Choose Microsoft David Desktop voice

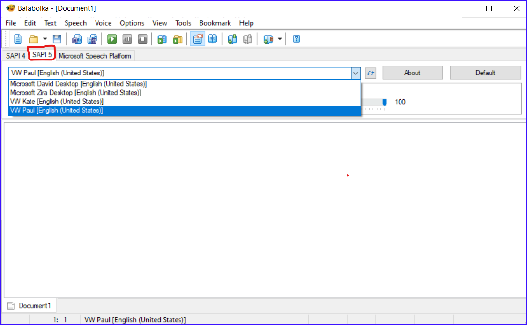[185, 84]
